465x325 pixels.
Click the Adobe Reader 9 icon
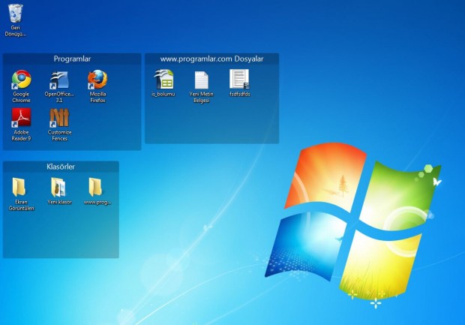pos(21,117)
